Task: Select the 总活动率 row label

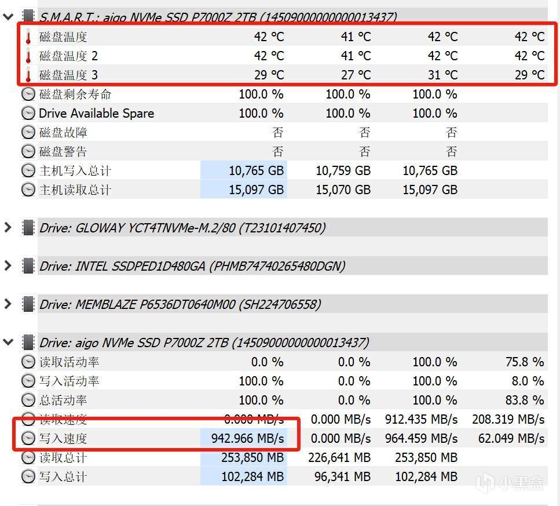Action: click(x=63, y=401)
